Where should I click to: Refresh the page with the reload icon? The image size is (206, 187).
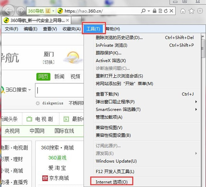coord(166,11)
